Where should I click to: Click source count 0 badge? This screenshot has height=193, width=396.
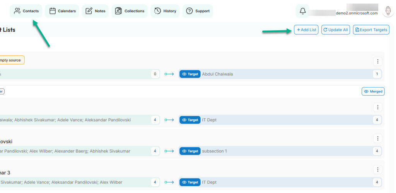point(155,74)
